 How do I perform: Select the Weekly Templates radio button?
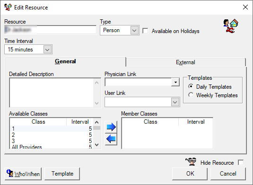(191, 95)
